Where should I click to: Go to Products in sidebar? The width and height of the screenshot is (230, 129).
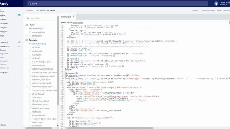click(3, 19)
